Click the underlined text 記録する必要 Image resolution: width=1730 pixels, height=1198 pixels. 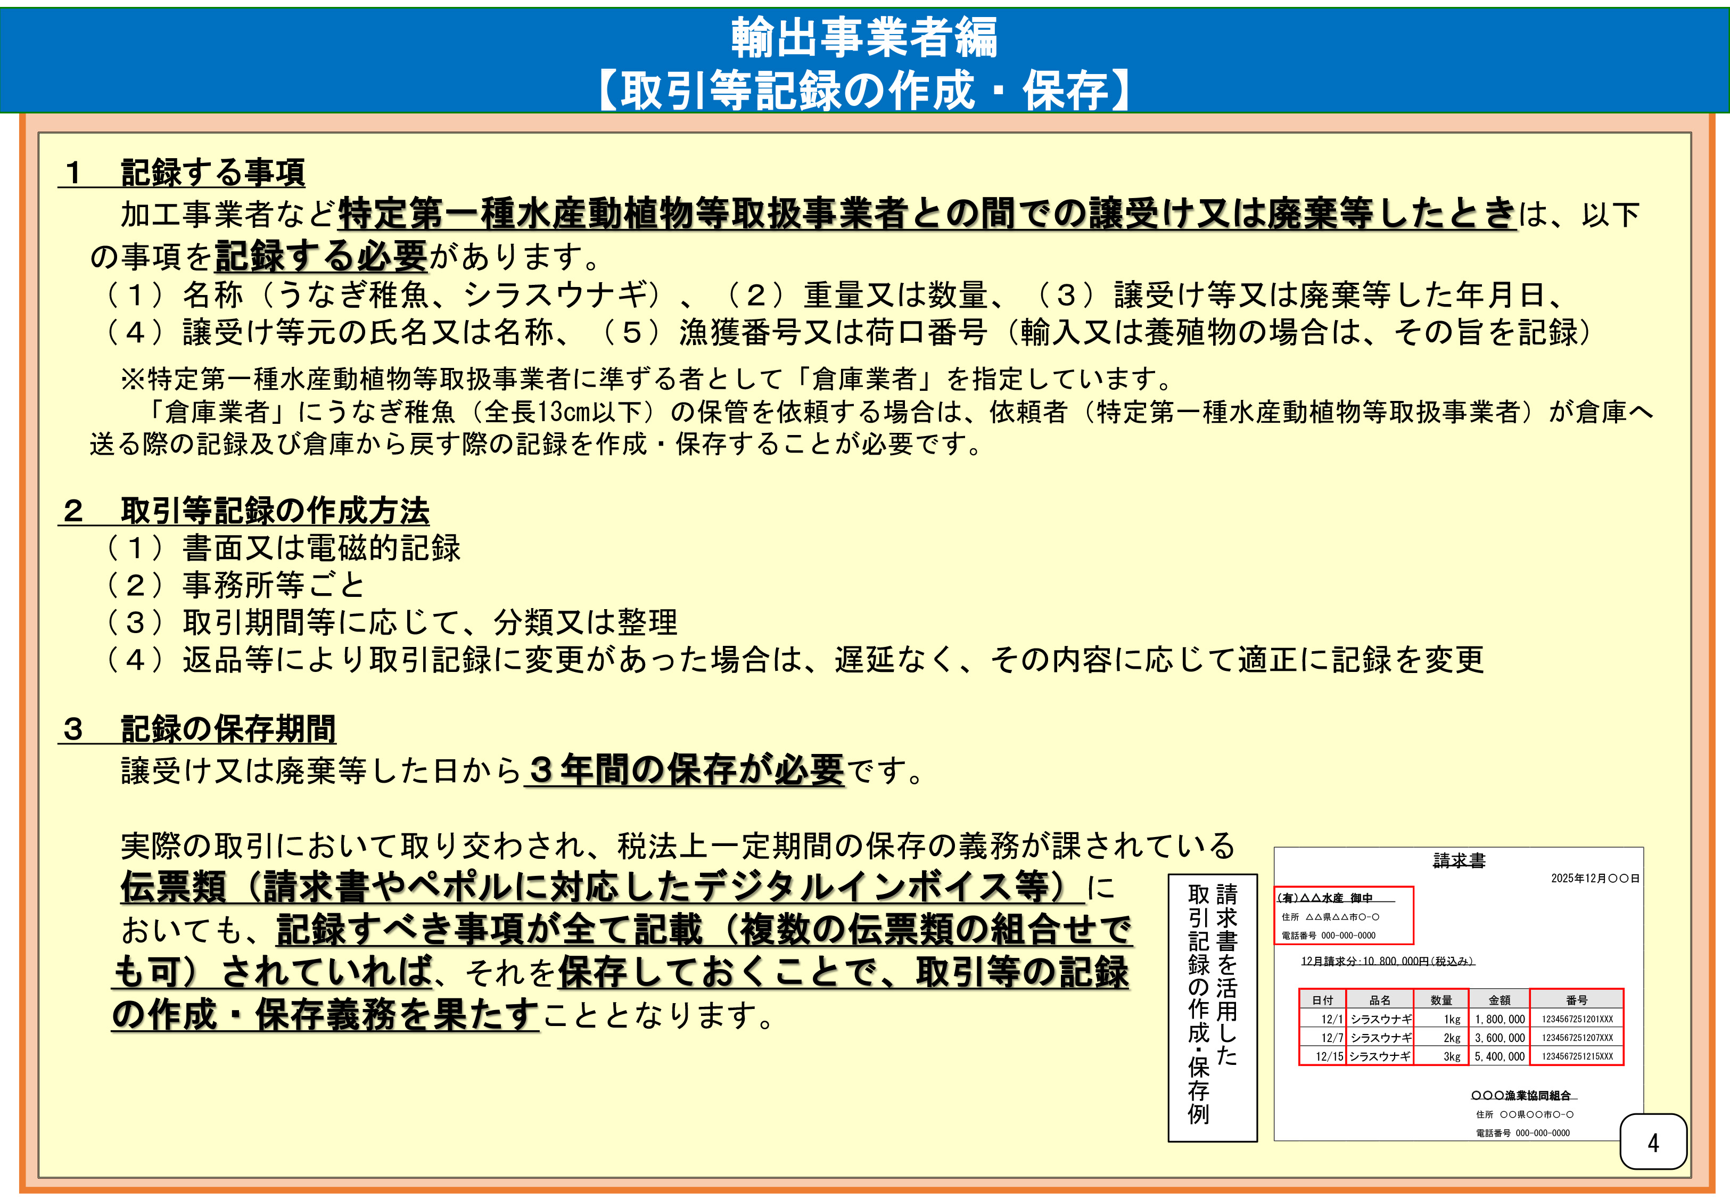(x=321, y=257)
